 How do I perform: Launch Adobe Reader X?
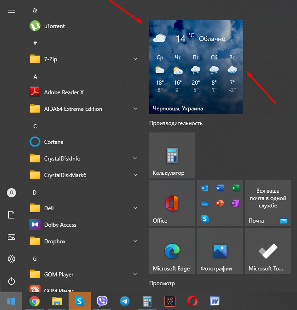tap(64, 92)
